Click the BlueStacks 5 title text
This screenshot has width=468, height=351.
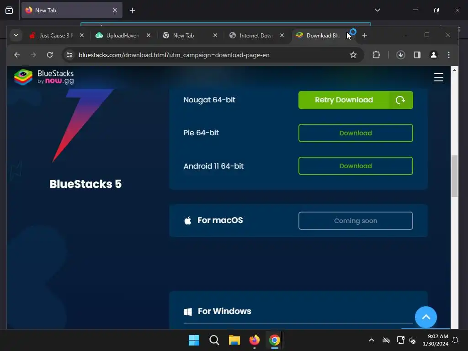85,184
